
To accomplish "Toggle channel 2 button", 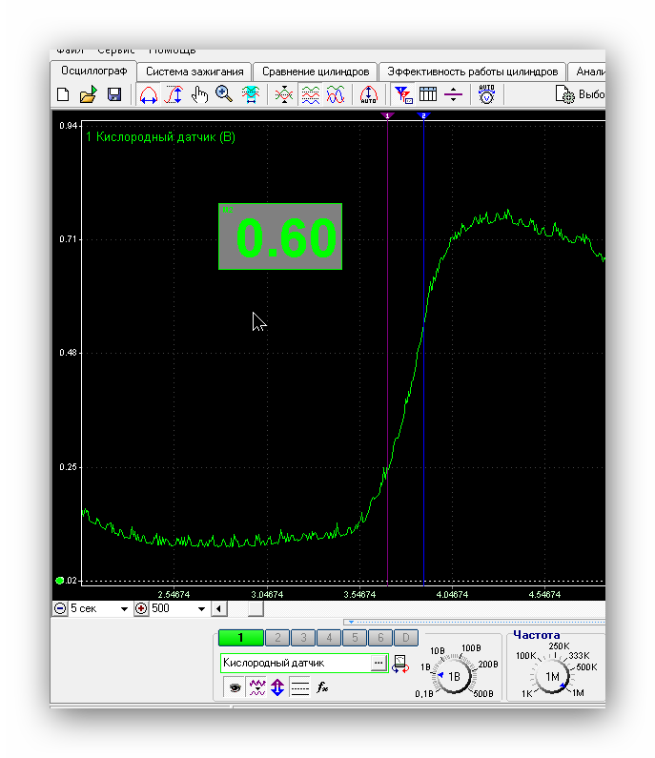I will tap(277, 638).
